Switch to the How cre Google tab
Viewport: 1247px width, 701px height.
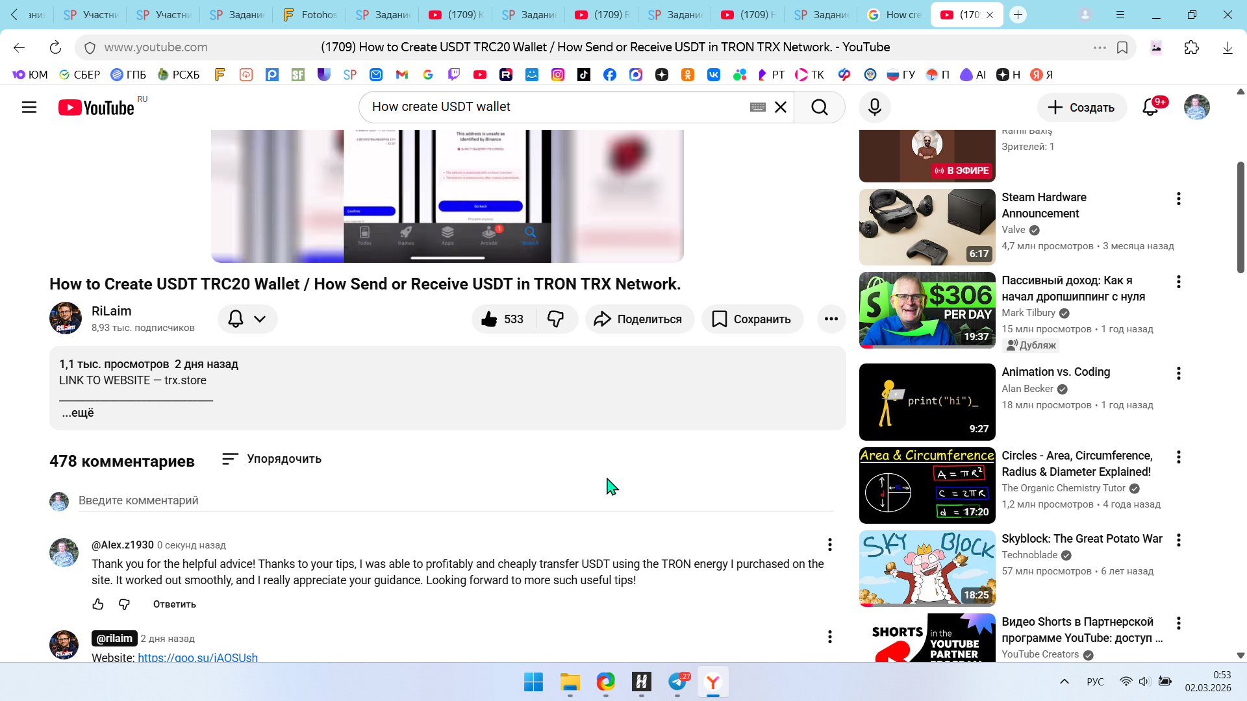(894, 14)
